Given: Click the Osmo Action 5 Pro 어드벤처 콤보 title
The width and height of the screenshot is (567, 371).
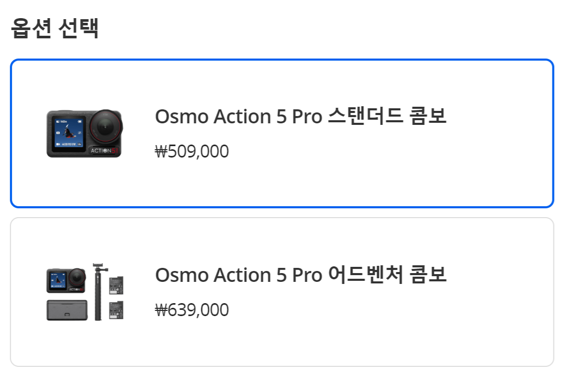Looking at the screenshot, I should point(301,275).
